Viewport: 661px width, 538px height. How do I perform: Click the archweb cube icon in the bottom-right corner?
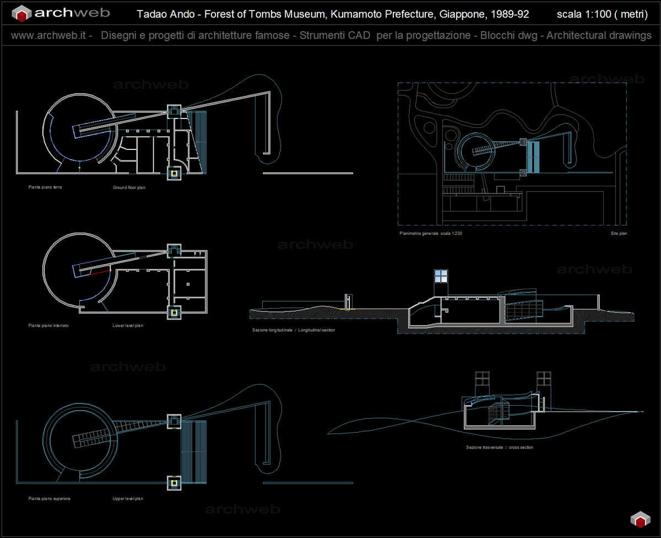coord(640,519)
